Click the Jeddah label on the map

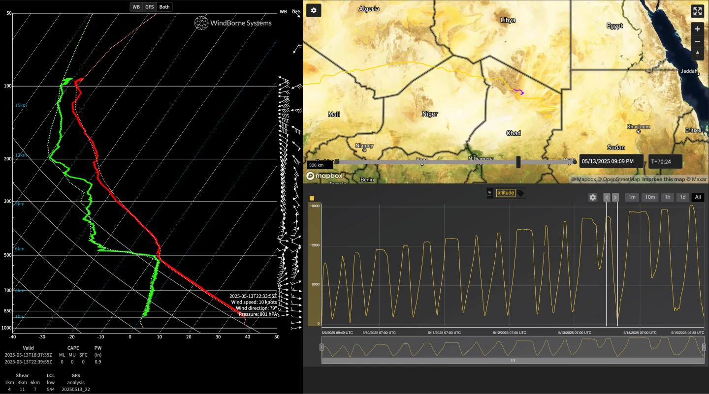(x=689, y=71)
